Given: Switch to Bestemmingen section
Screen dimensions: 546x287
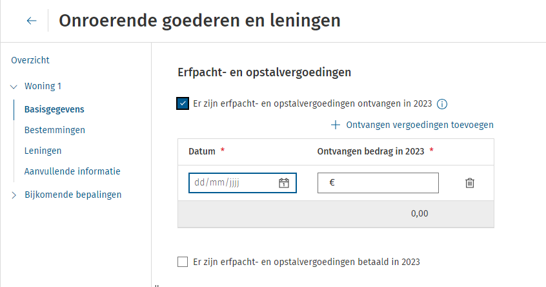Looking at the screenshot, I should pyautogui.click(x=55, y=130).
